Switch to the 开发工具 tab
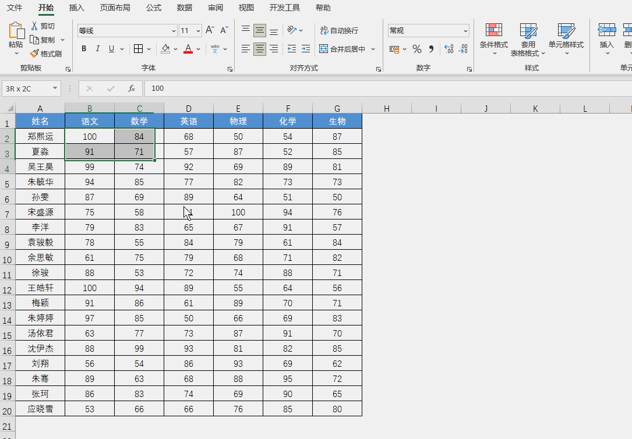The width and height of the screenshot is (632, 439). (285, 8)
